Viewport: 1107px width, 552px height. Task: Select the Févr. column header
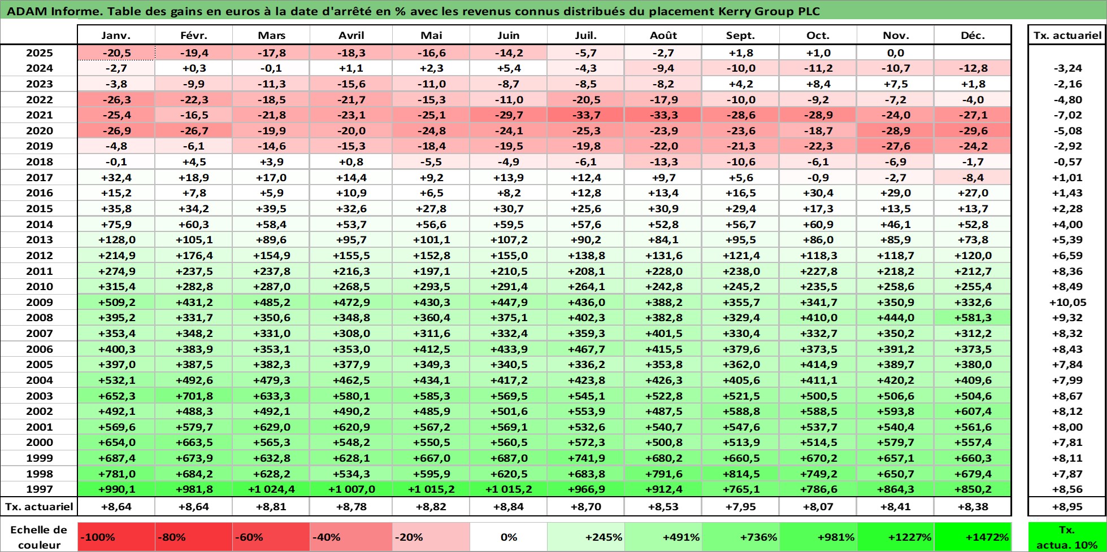194,35
